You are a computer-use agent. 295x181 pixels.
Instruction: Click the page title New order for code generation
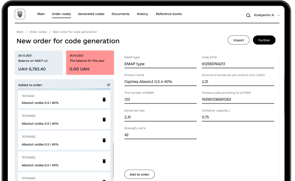[x=68, y=41]
